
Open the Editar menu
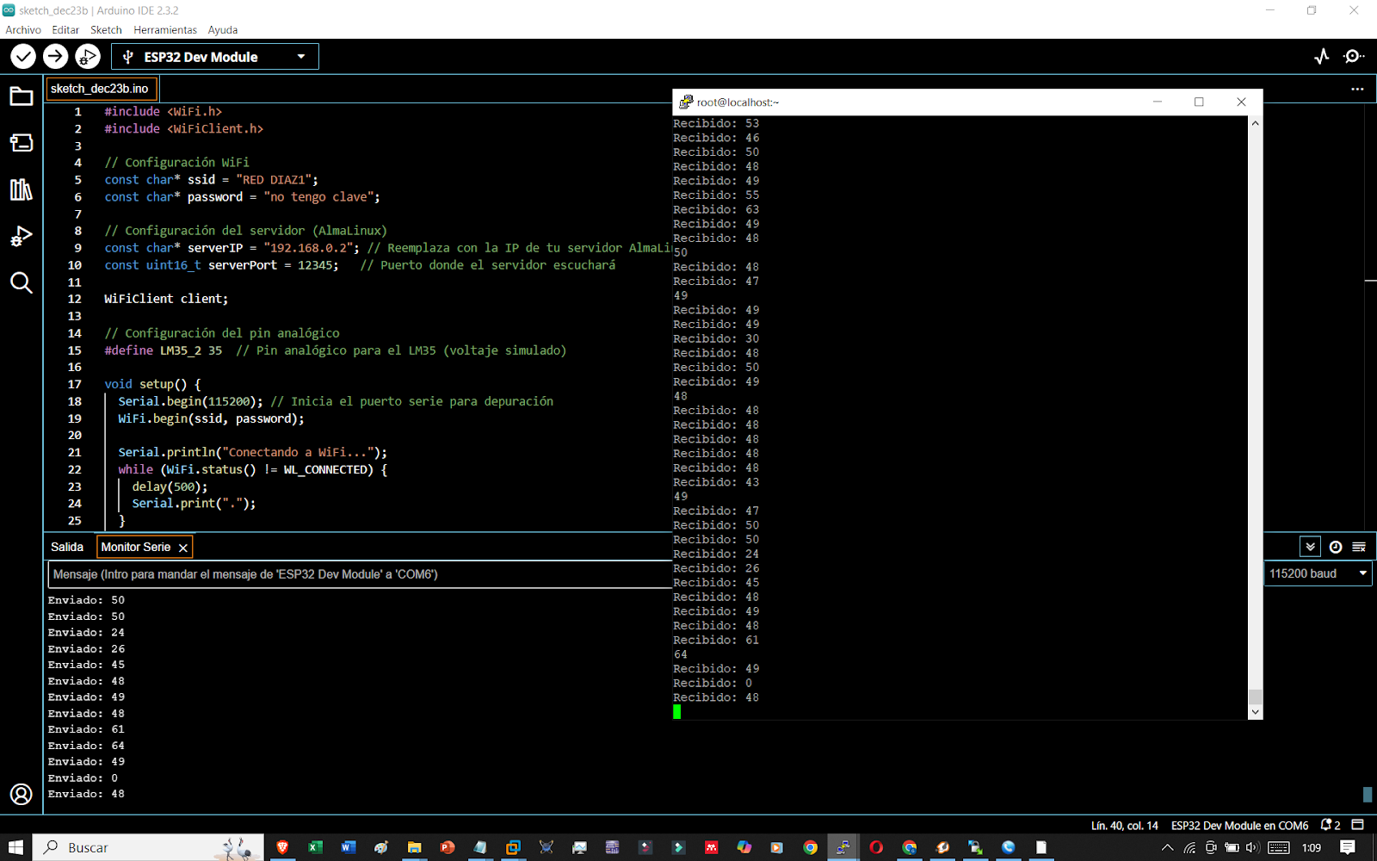[x=65, y=30]
